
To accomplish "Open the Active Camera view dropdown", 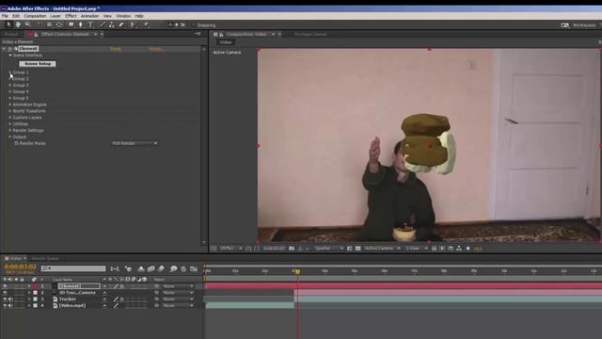I will pos(382,249).
